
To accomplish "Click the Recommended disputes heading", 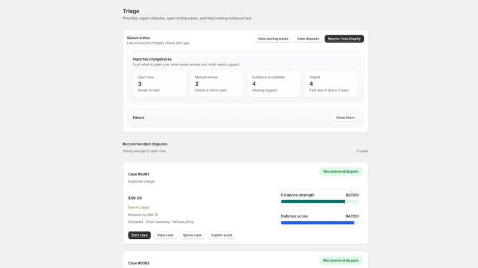I will click(145, 144).
